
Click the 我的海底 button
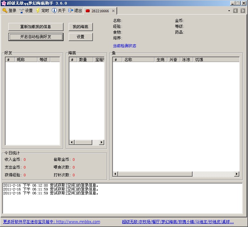81,26
